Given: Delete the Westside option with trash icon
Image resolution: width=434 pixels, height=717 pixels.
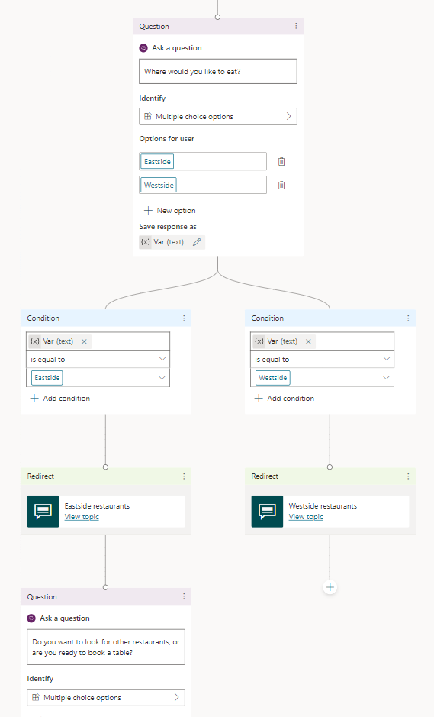Looking at the screenshot, I should pos(281,186).
